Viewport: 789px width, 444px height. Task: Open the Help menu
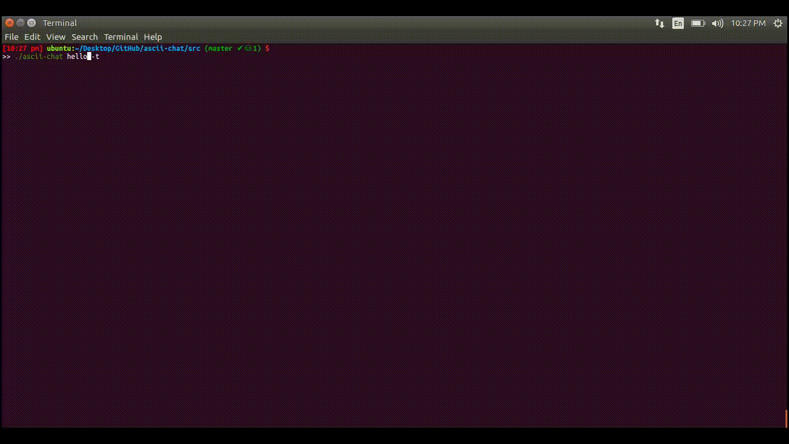click(153, 37)
